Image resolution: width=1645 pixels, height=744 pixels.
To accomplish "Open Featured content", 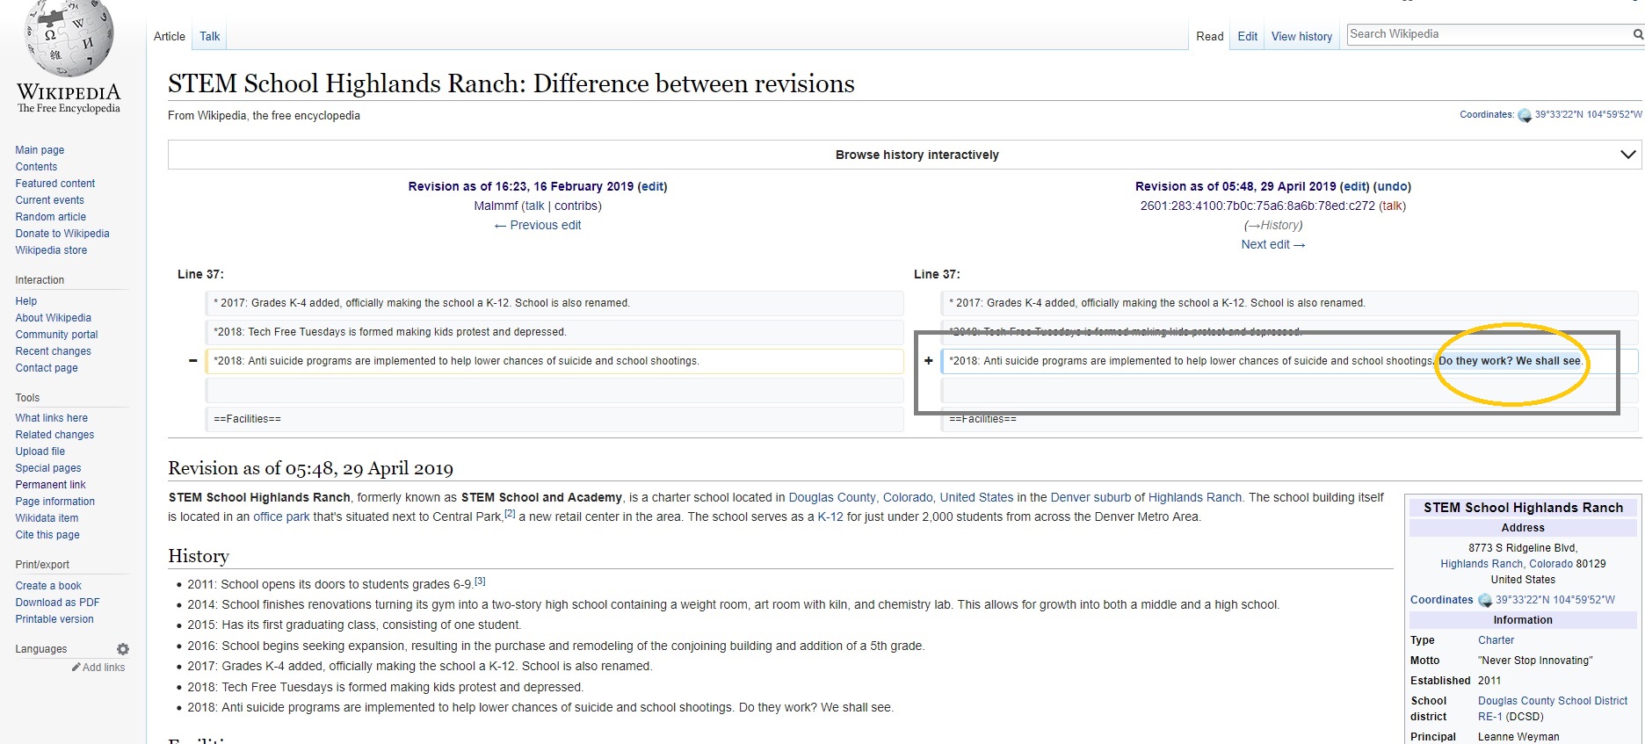I will (55, 184).
